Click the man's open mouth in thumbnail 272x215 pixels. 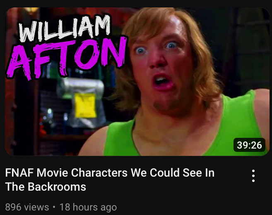click(162, 82)
